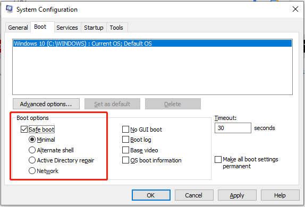This screenshot has width=305, height=207.
Task: Open Advanced options
Action: tap(46, 104)
